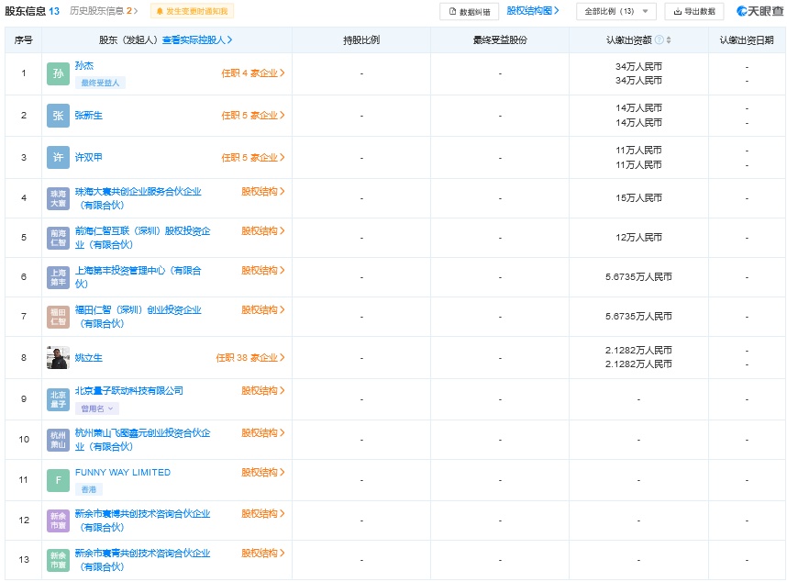Click the blue 张 avatar icon
Viewport: 787px width, 582px height.
(x=58, y=116)
